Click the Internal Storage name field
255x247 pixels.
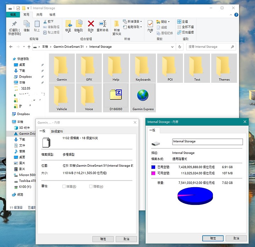[208, 142]
